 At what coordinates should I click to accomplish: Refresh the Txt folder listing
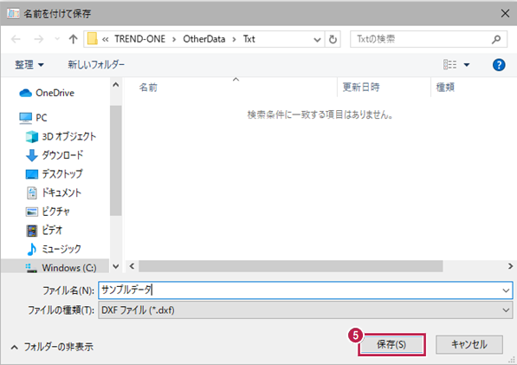(x=333, y=39)
